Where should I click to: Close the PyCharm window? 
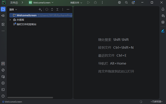click(162, 2)
